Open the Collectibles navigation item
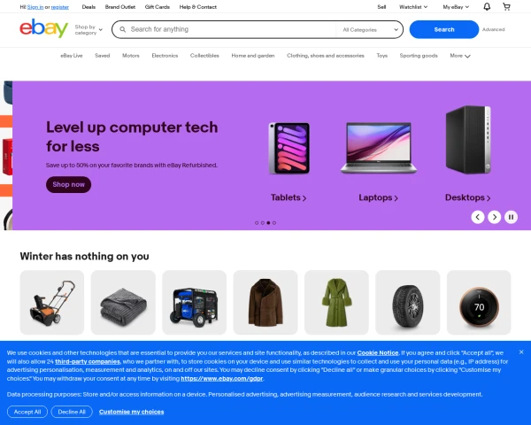This screenshot has width=531, height=425. (x=204, y=56)
